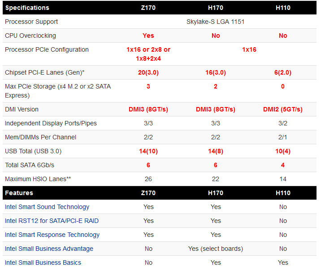Image resolution: width=321 pixels, height=276 pixels.
Task: Click the HSIO value '14'
Action: click(283, 179)
